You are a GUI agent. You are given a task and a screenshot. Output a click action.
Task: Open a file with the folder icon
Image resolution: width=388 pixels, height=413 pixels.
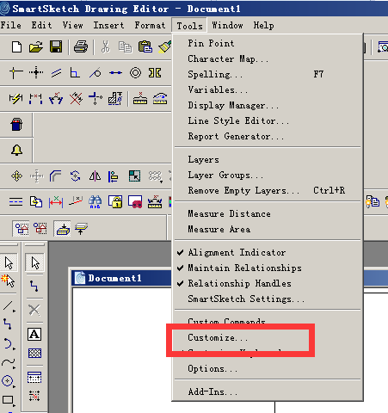click(36, 46)
